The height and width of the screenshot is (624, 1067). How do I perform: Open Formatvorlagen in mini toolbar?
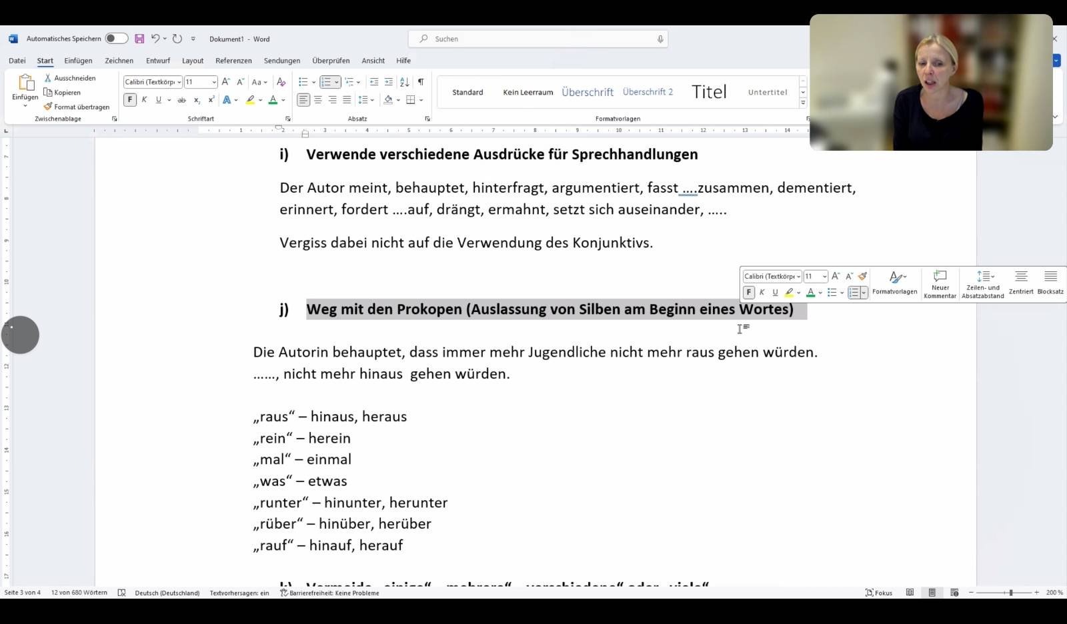point(895,283)
